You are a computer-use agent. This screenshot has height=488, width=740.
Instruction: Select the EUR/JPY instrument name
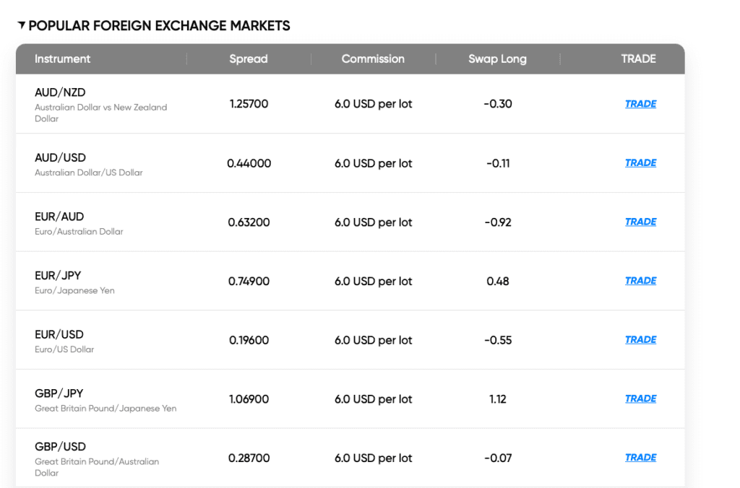coord(58,275)
